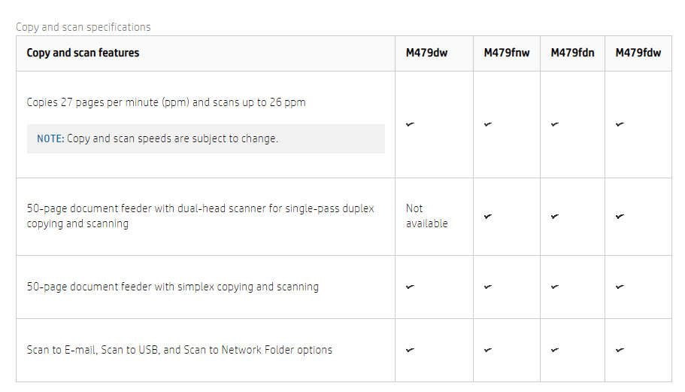Select the M479fnw column header
Image resolution: width=685 pixels, height=392 pixels.
coord(507,53)
